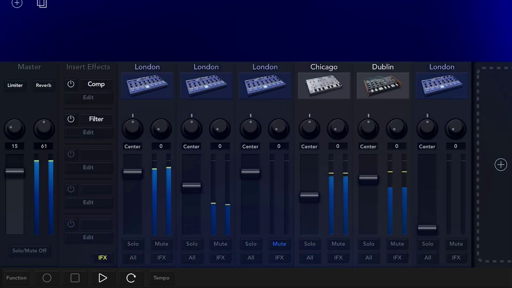Open the London gadget thumbnail after Dublin
Viewport: 512px width, 288px height.
(442, 86)
